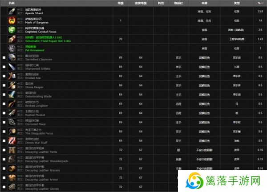
Task: Open the Sharpened Stiletto item link
Action: coord(38,69)
